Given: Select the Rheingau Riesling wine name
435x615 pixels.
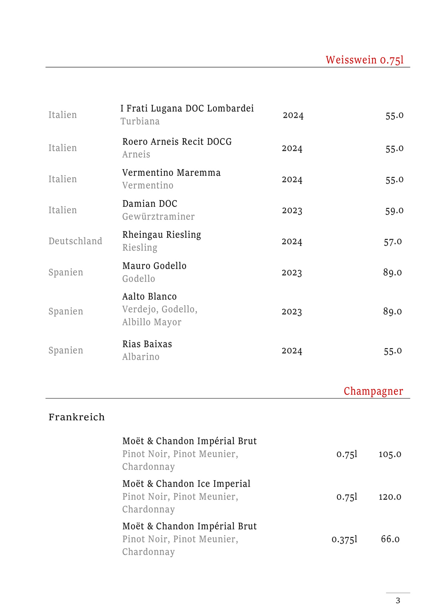Looking at the screenshot, I should click(162, 235).
